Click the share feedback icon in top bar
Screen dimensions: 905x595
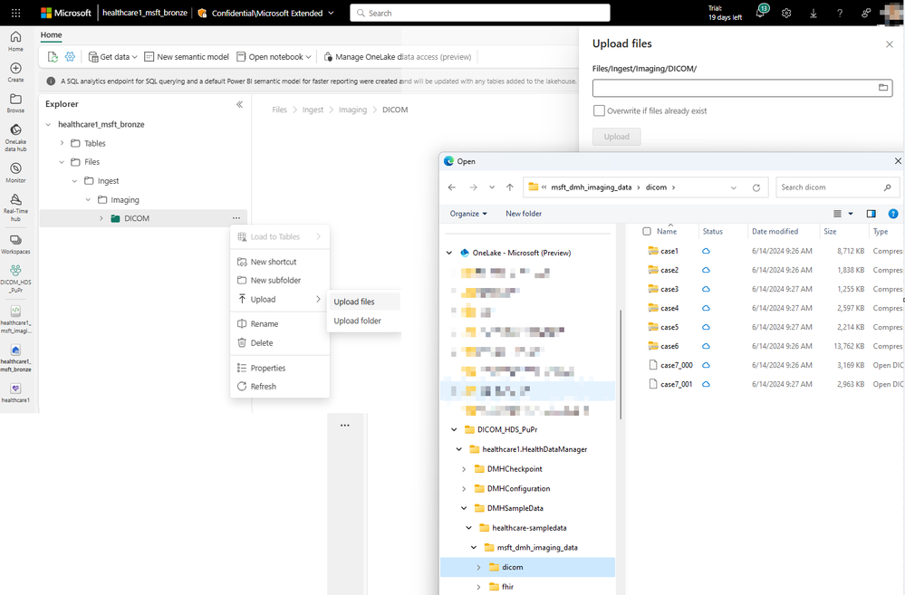click(866, 14)
